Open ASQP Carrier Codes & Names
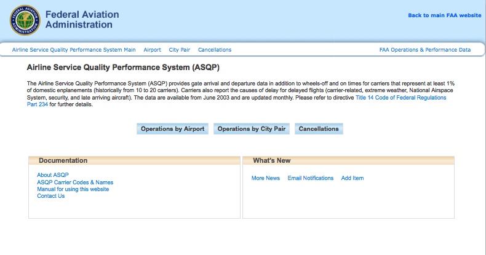The image size is (486, 255). pyautogui.click(x=75, y=182)
